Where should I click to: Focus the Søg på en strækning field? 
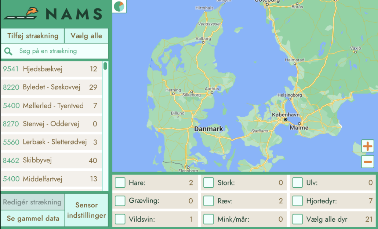point(61,51)
